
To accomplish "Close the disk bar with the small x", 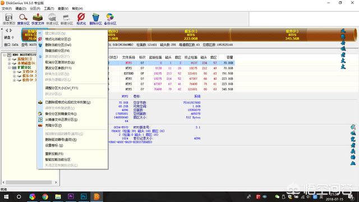I will coord(2,29).
